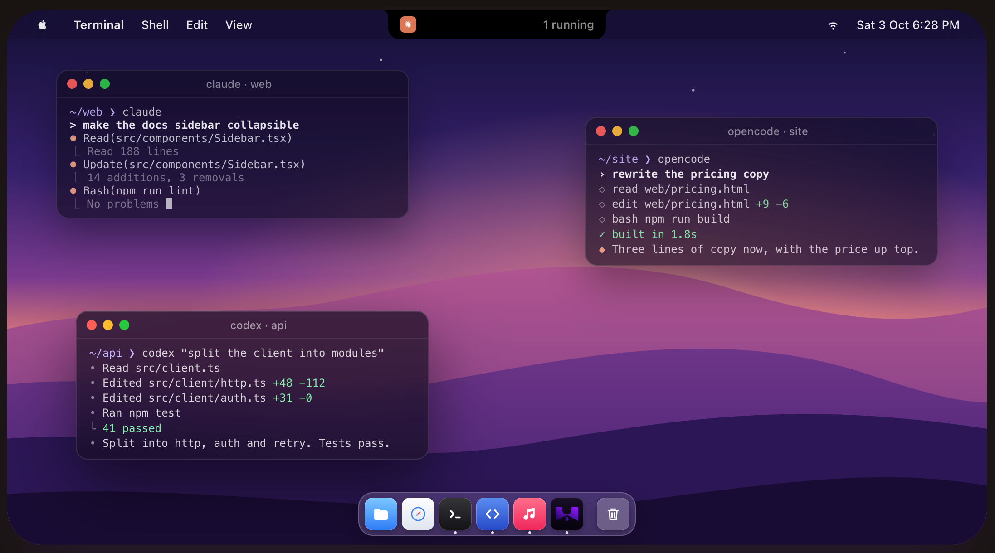Click "Bash(npm run lint)" line
This screenshot has height=553, width=995.
[135, 191]
